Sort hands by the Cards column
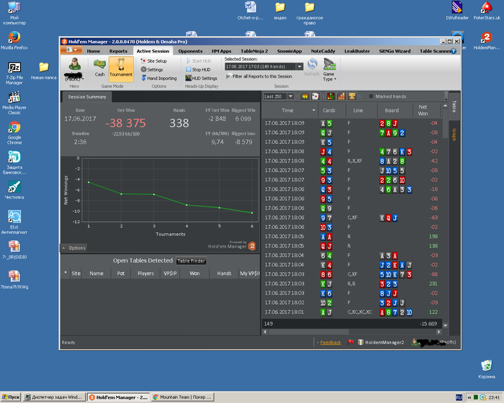 point(329,110)
